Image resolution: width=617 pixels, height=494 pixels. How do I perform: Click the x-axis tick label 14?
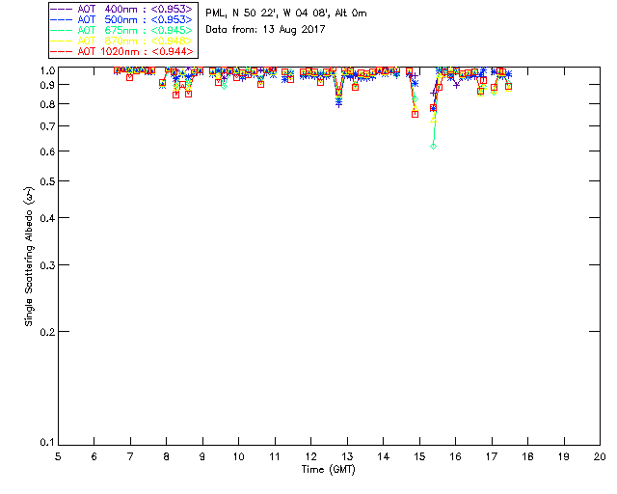click(x=384, y=456)
